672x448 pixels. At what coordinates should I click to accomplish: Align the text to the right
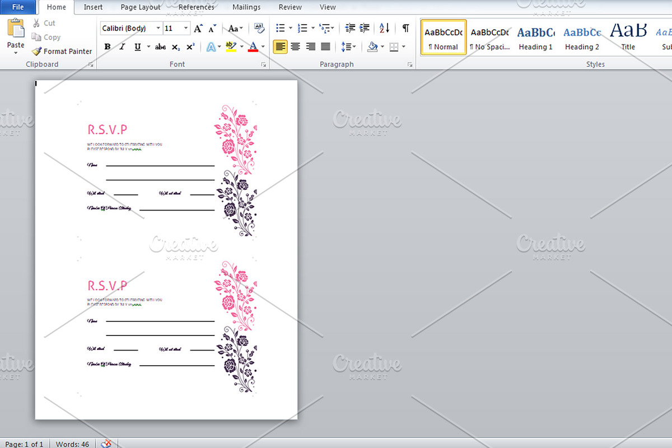coord(310,47)
